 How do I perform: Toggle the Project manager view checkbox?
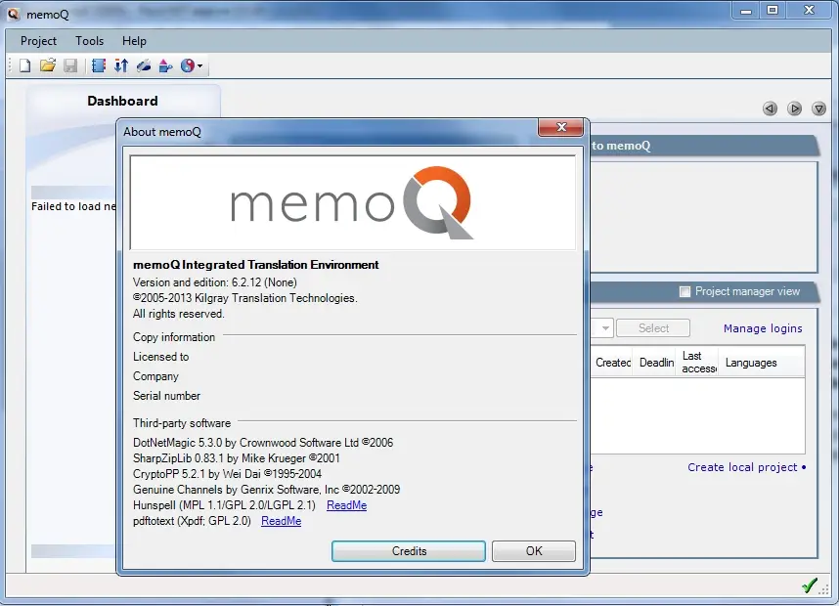(684, 291)
